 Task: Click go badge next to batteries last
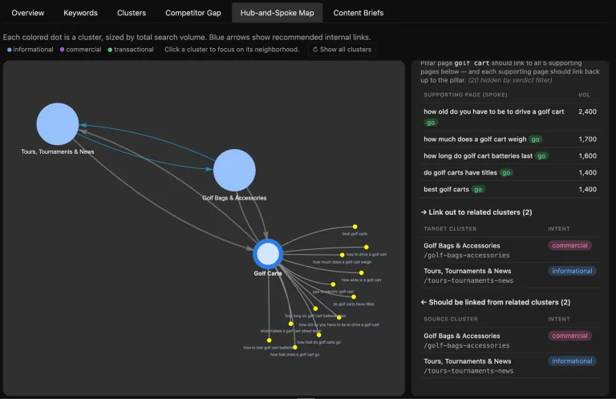tap(541, 155)
